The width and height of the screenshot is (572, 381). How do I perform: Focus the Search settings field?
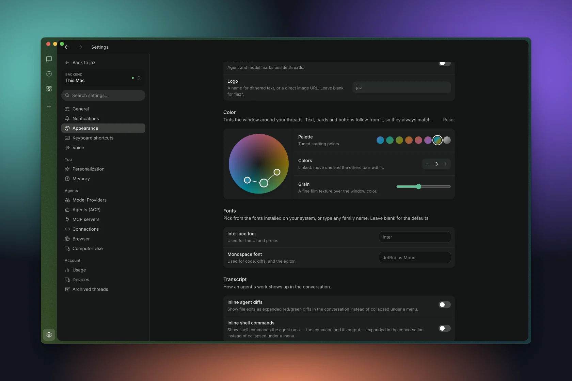pos(103,95)
